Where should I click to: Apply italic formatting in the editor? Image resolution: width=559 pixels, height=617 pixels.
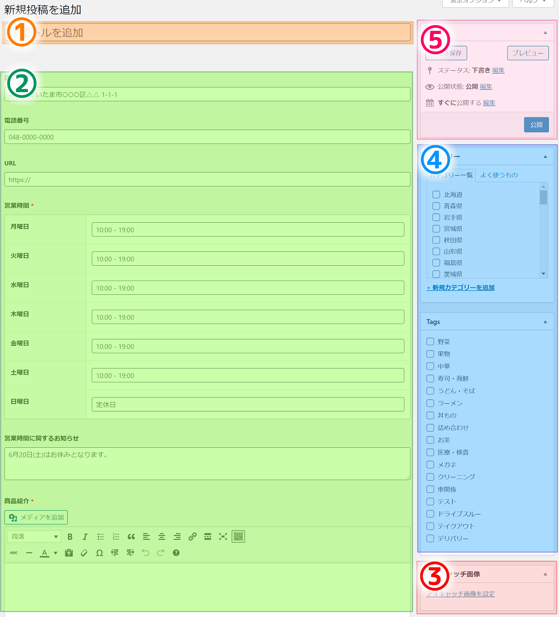tap(85, 537)
